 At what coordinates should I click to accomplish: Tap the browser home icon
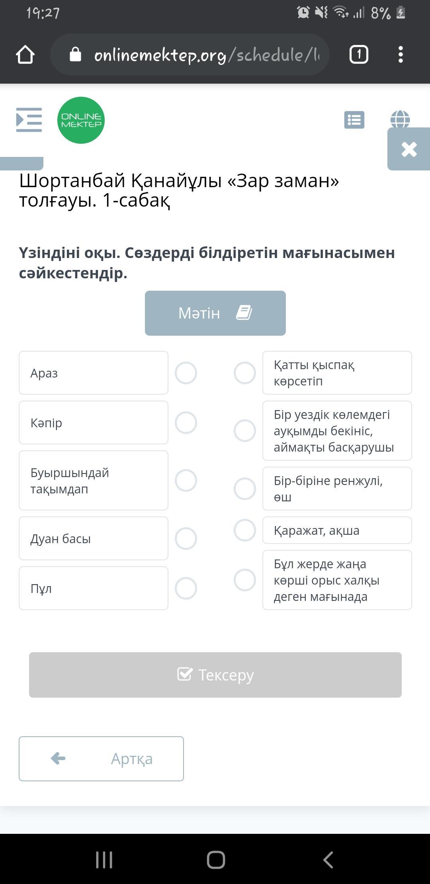(x=25, y=55)
